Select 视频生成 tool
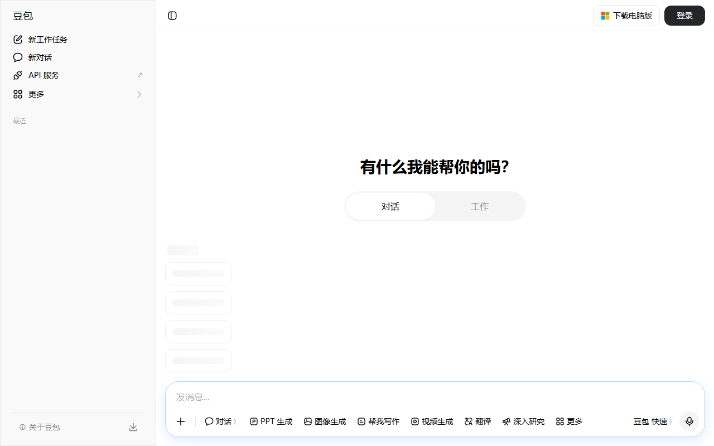This screenshot has height=446, width=714. tap(432, 421)
